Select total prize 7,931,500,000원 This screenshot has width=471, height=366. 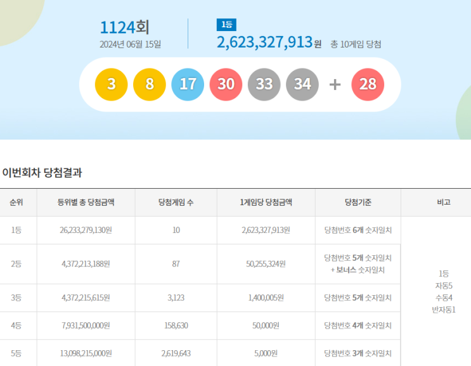[86, 325]
